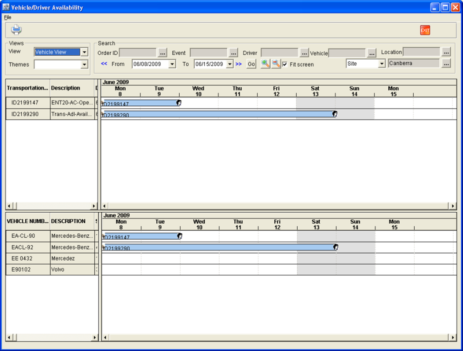The image size is (463, 351).
Task: Click the Canberra site field
Action: tap(414, 63)
